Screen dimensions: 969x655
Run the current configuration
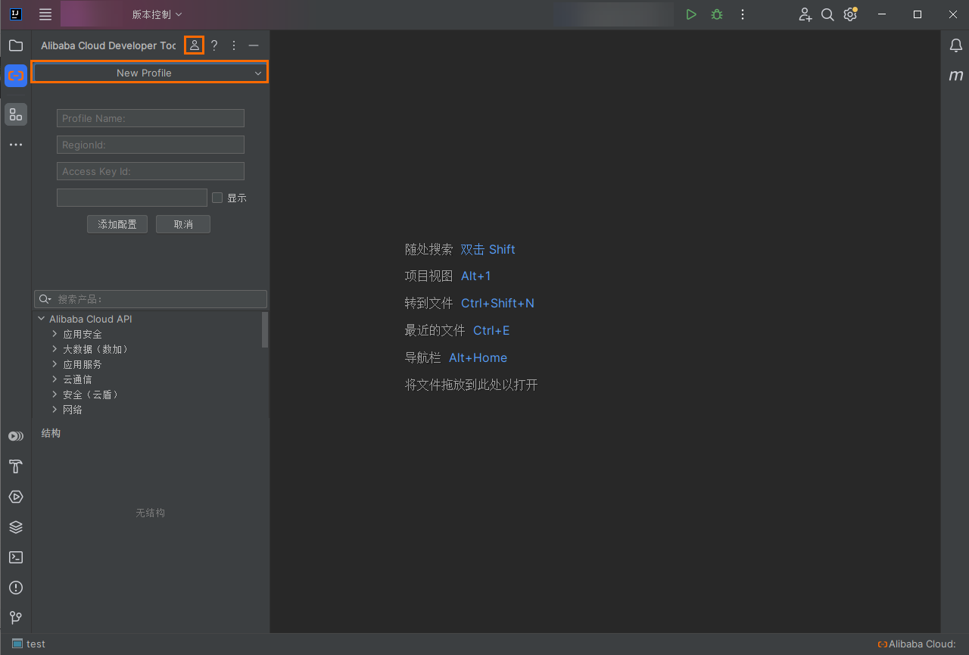click(x=691, y=14)
